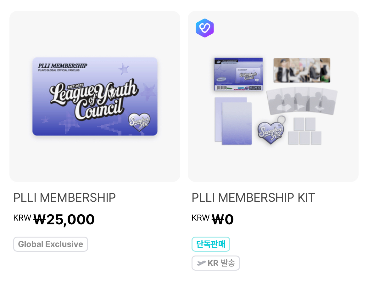The image size is (368, 281).
Task: Click the ₩25,000 price
Action: [64, 219]
